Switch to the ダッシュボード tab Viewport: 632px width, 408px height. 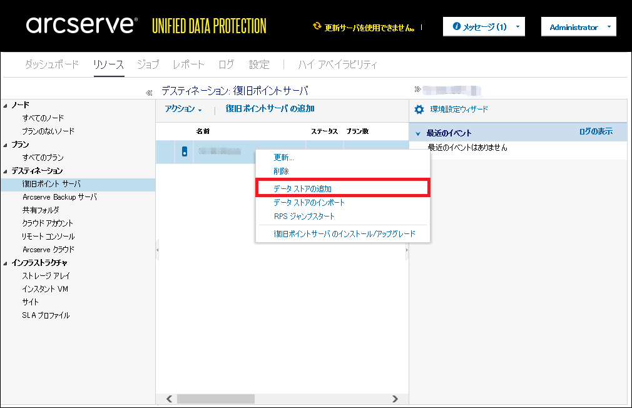pyautogui.click(x=51, y=64)
